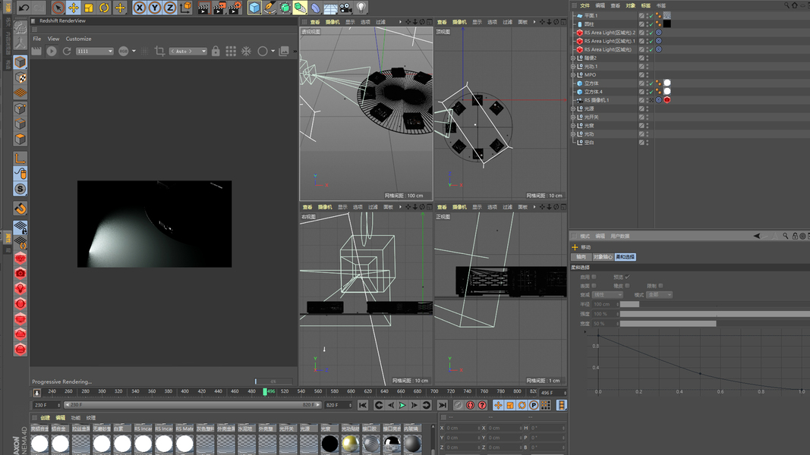The width and height of the screenshot is (810, 455).
Task: Select the Move tool in top toolbar
Action: point(73,8)
